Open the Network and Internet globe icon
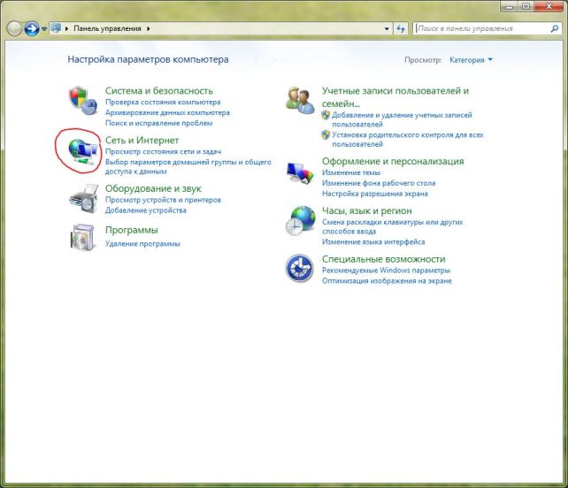 click(x=83, y=152)
